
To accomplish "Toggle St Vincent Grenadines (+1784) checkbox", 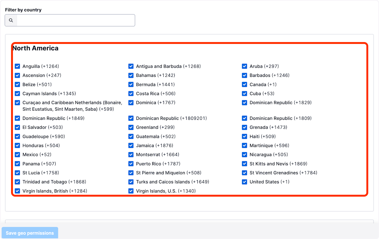I will 244,173.
